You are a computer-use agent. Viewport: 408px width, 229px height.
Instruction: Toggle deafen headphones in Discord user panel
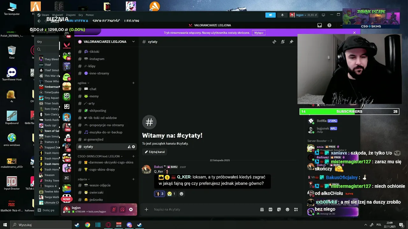(122, 210)
